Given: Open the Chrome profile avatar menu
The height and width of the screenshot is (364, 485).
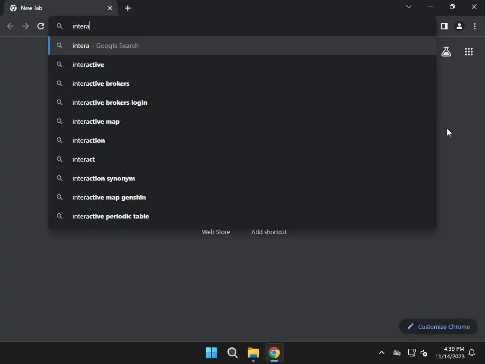Looking at the screenshot, I should (459, 27).
